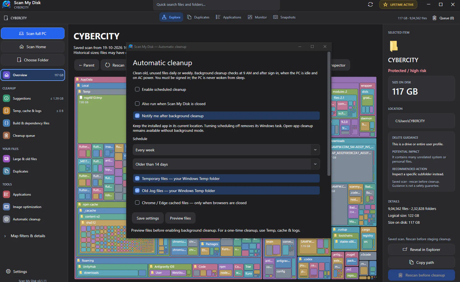Check Also run when Scan My Disk is closed
The height and width of the screenshot is (282, 460).
[x=137, y=104]
